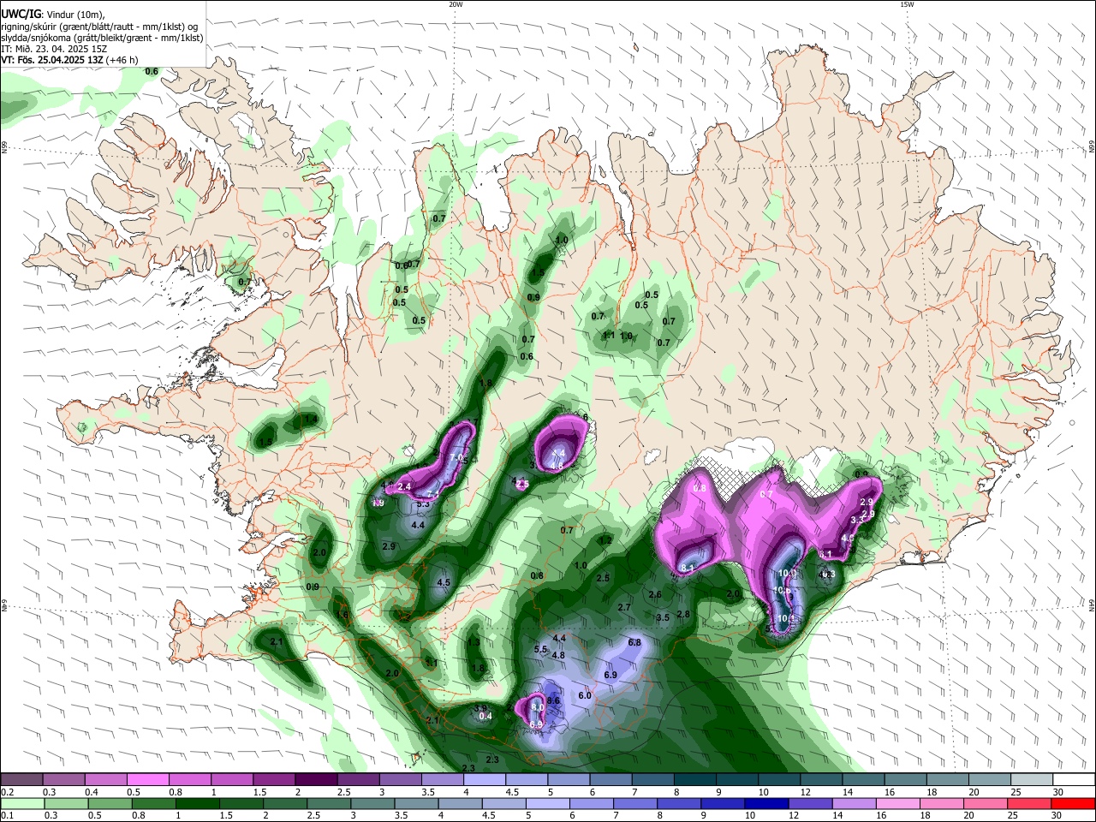Click the 1.2 precipitation value on the map
Image resolution: width=1096 pixels, height=822 pixels.
(605, 540)
